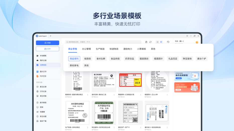
Task: Open more options for 烟酒茶叶-正山小种
Action: (x=167, y=94)
